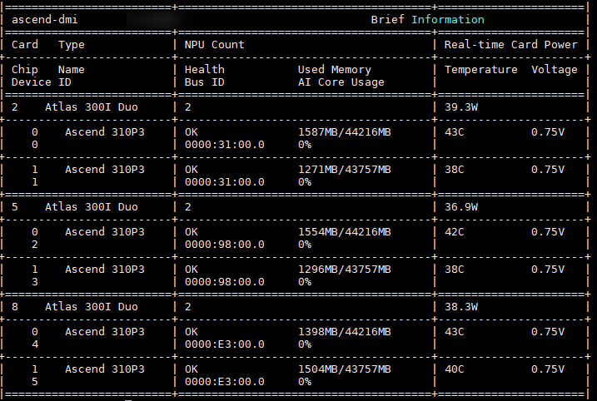
Task: Click 'OK' health in the 1271MB row
Action: point(192,170)
